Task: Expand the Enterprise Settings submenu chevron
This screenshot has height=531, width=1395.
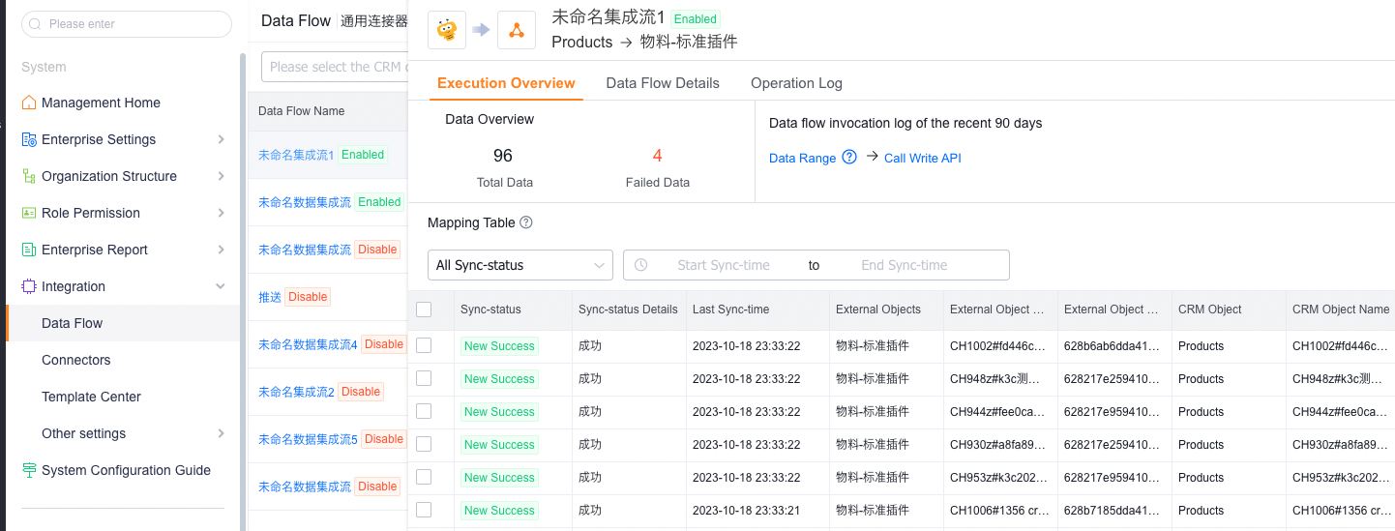Action: point(222,139)
